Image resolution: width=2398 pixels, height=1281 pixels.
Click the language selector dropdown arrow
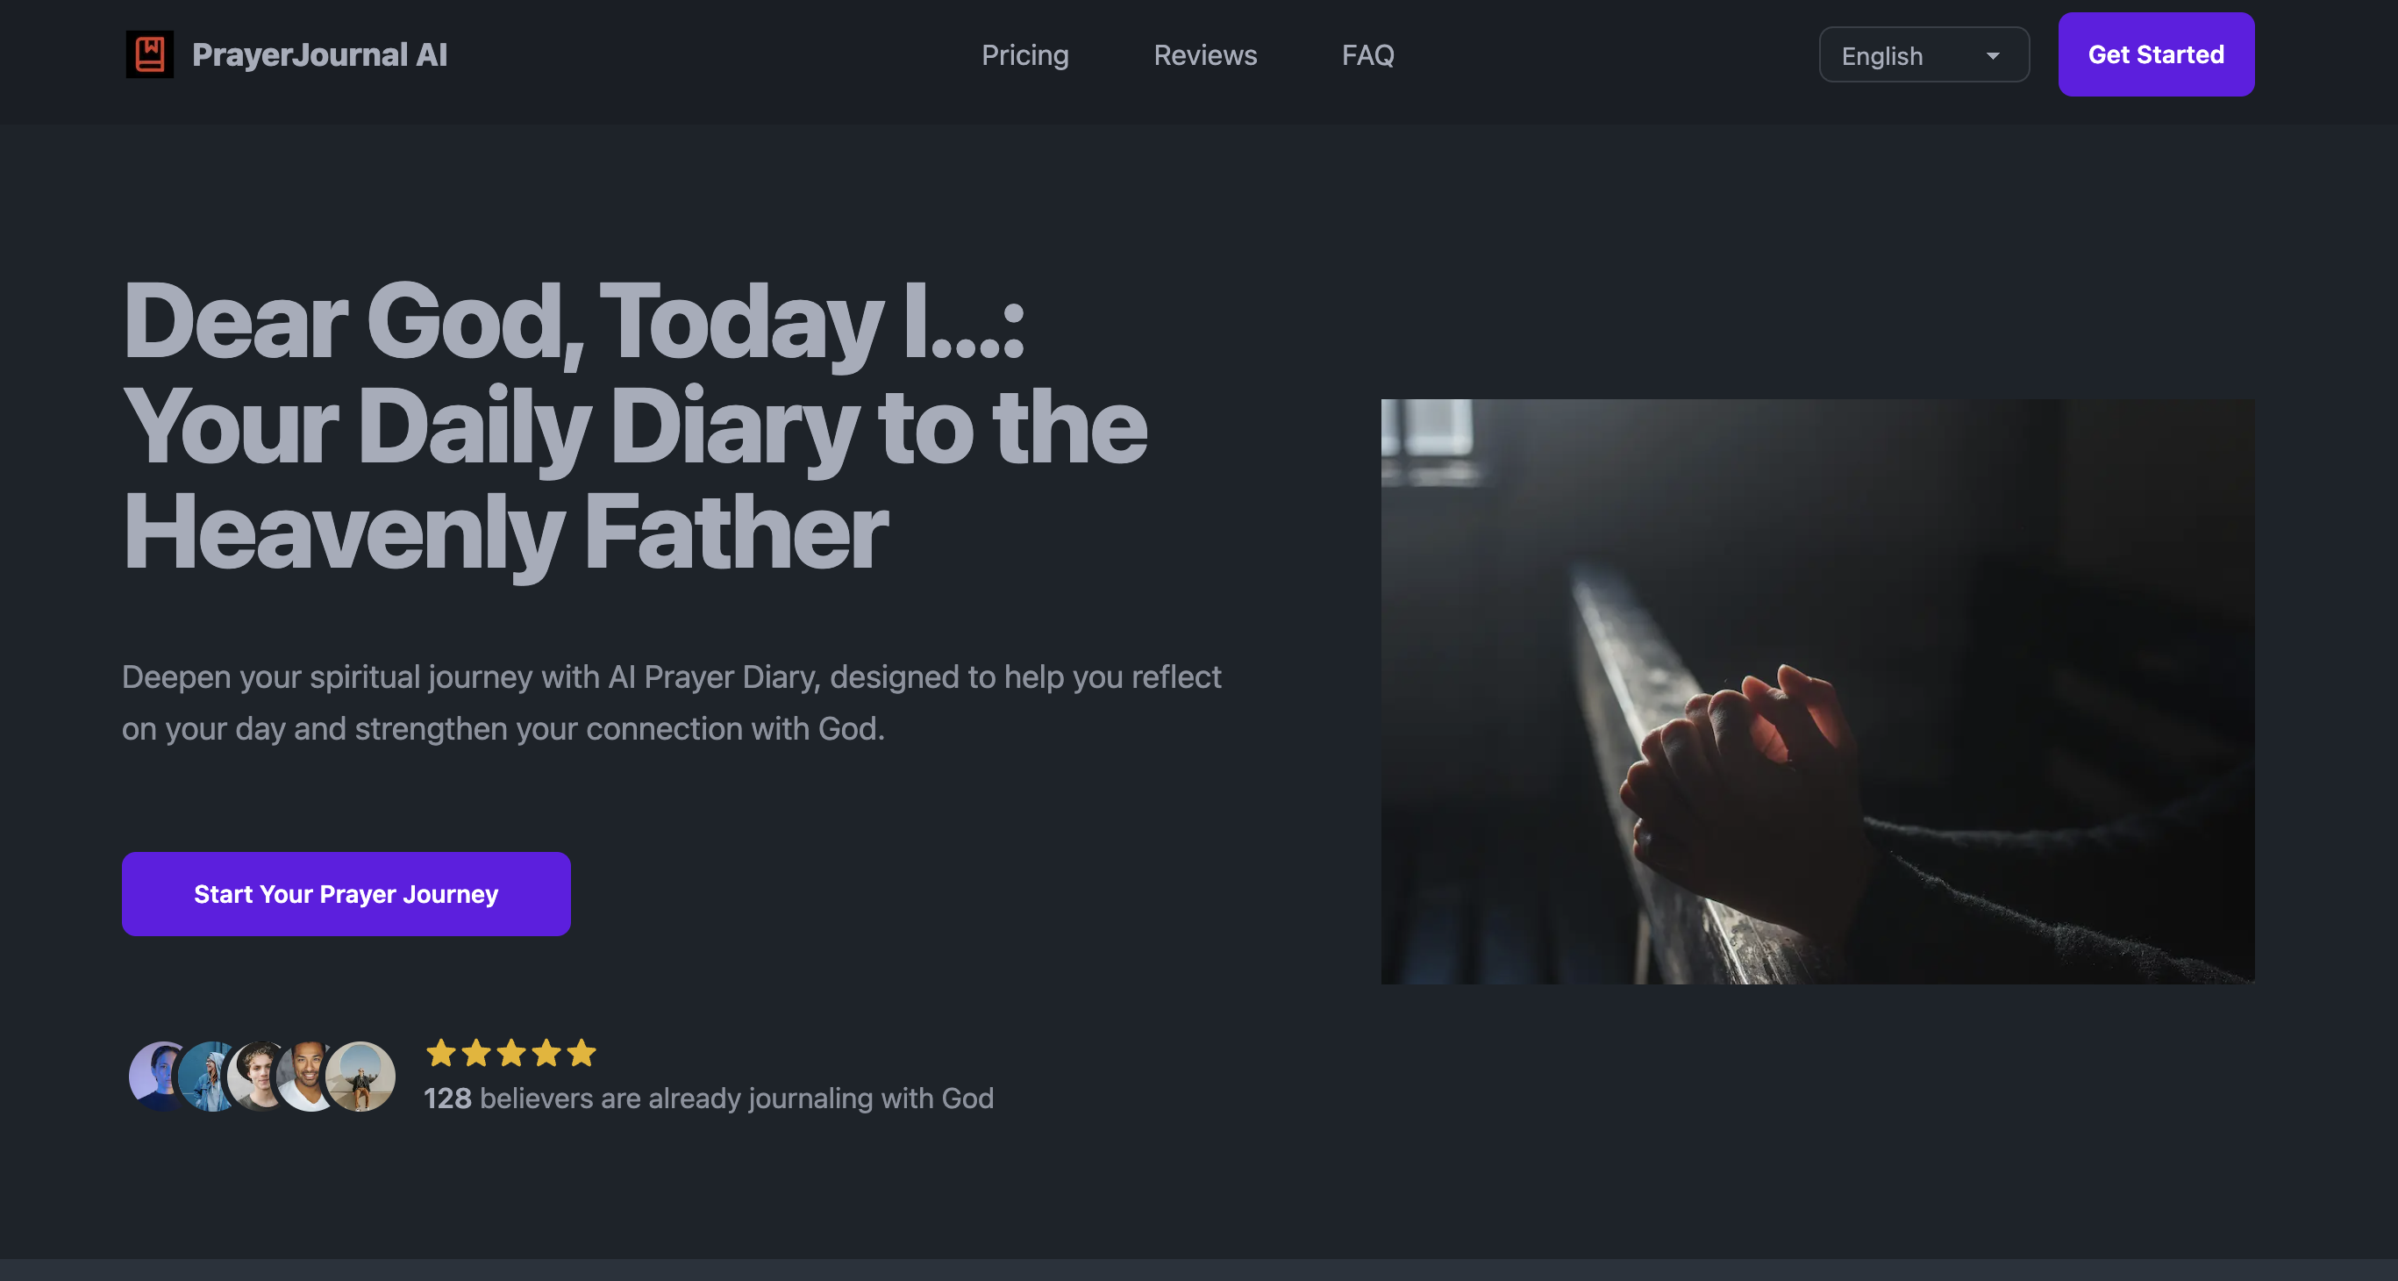click(x=1992, y=56)
